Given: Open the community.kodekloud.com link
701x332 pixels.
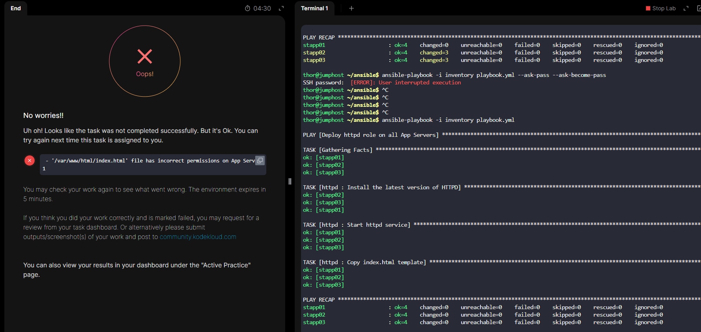Looking at the screenshot, I should [x=198, y=237].
